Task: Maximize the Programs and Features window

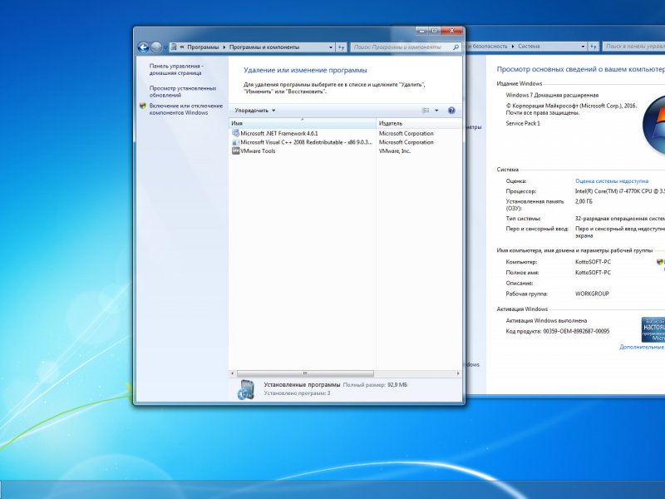Action: coord(434,31)
